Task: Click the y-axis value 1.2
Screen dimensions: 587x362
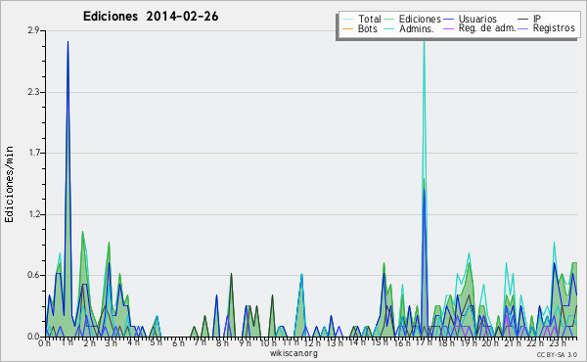Action: (x=33, y=214)
